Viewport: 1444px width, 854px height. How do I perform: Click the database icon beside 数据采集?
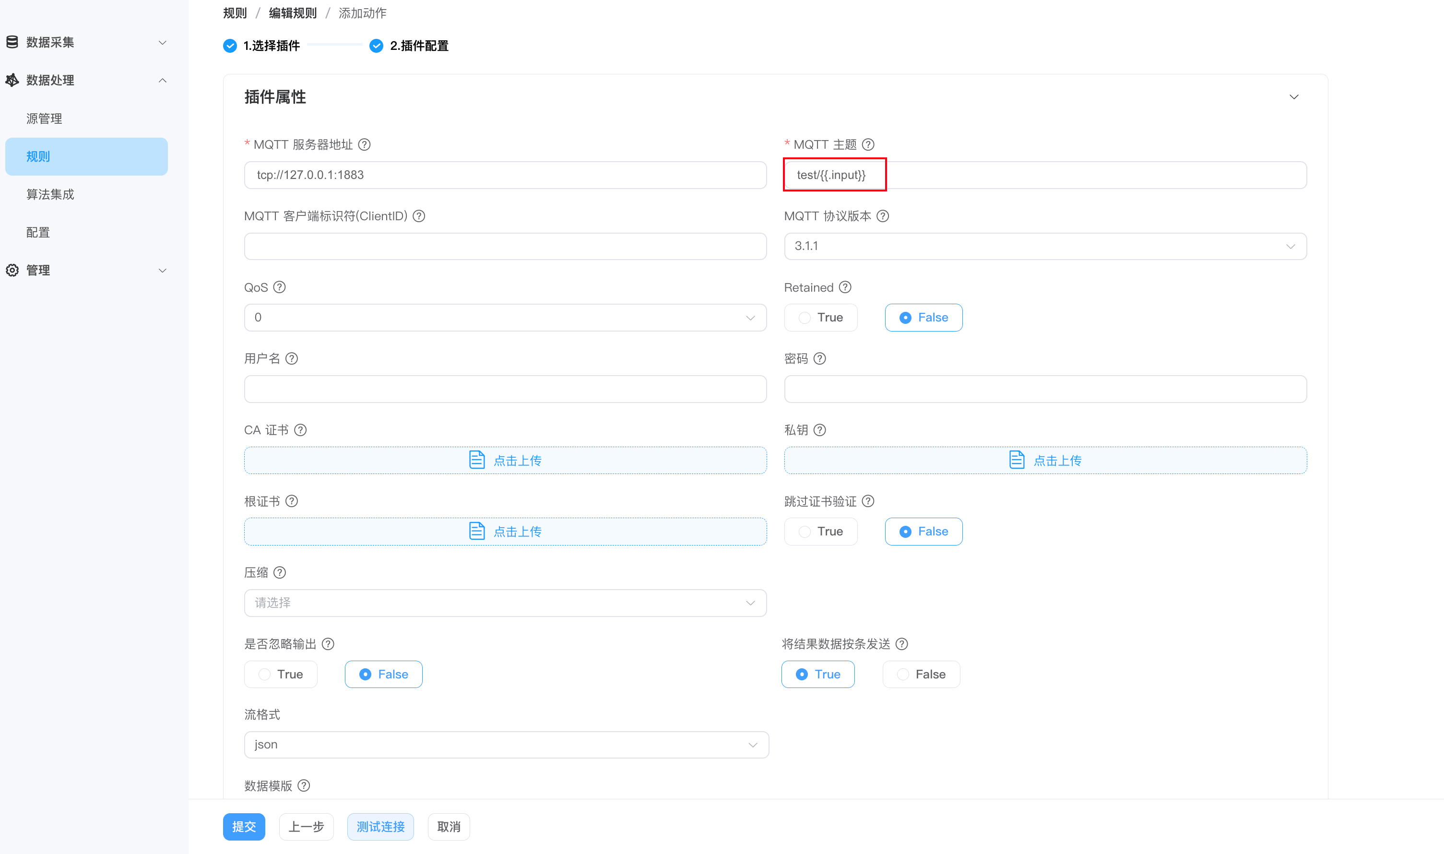coord(12,41)
